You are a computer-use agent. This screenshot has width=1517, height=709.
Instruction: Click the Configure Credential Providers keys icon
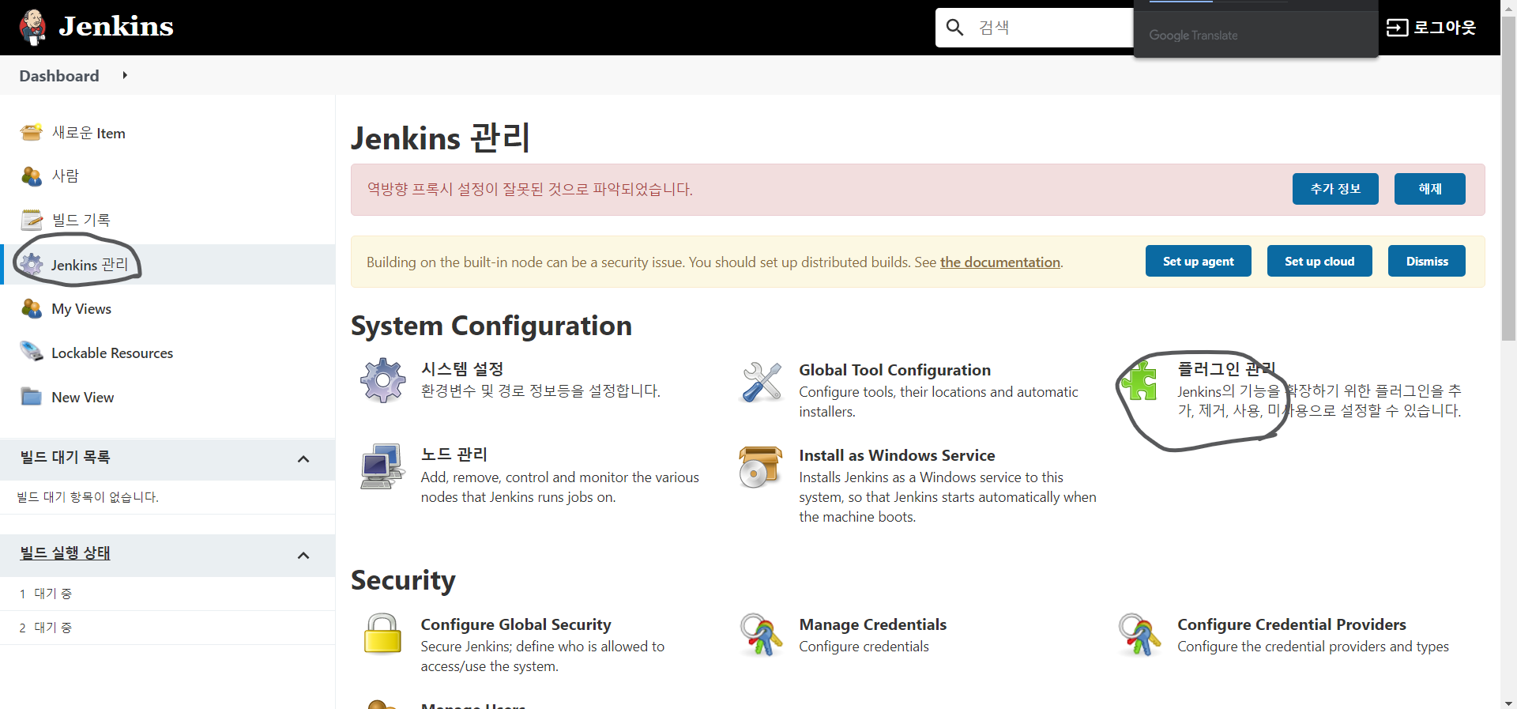pyautogui.click(x=1139, y=635)
